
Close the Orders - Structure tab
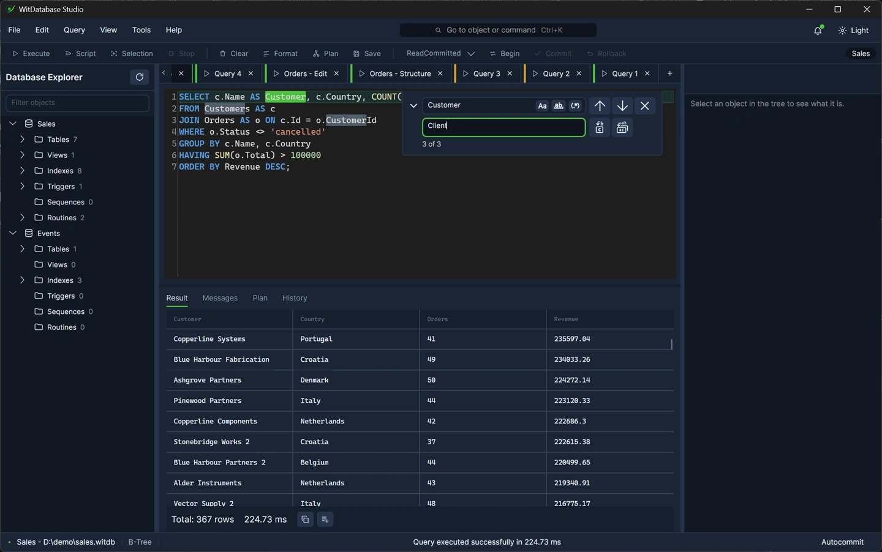[x=440, y=73]
